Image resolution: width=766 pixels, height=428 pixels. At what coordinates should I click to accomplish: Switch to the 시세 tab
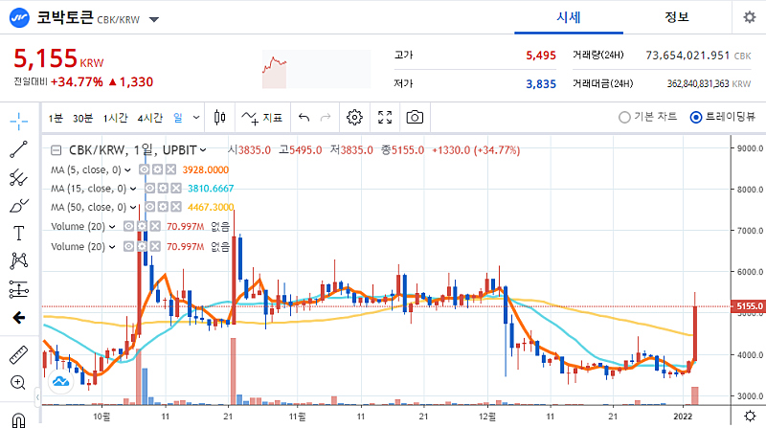tap(569, 17)
